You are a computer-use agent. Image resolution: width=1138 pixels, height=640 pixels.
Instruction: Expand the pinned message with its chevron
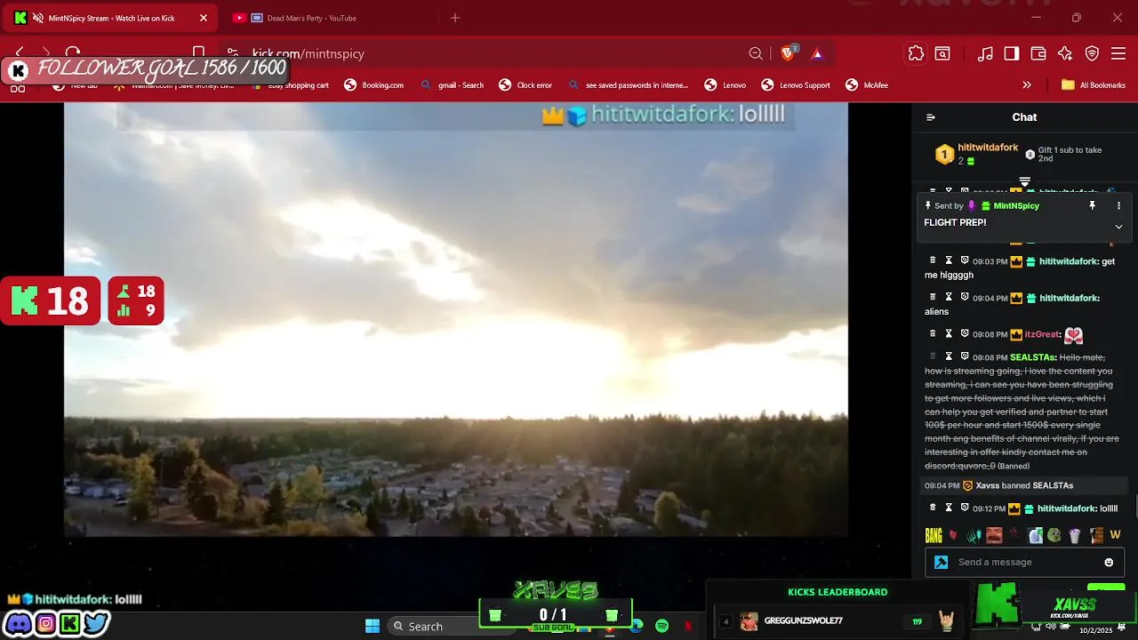[x=1118, y=227]
